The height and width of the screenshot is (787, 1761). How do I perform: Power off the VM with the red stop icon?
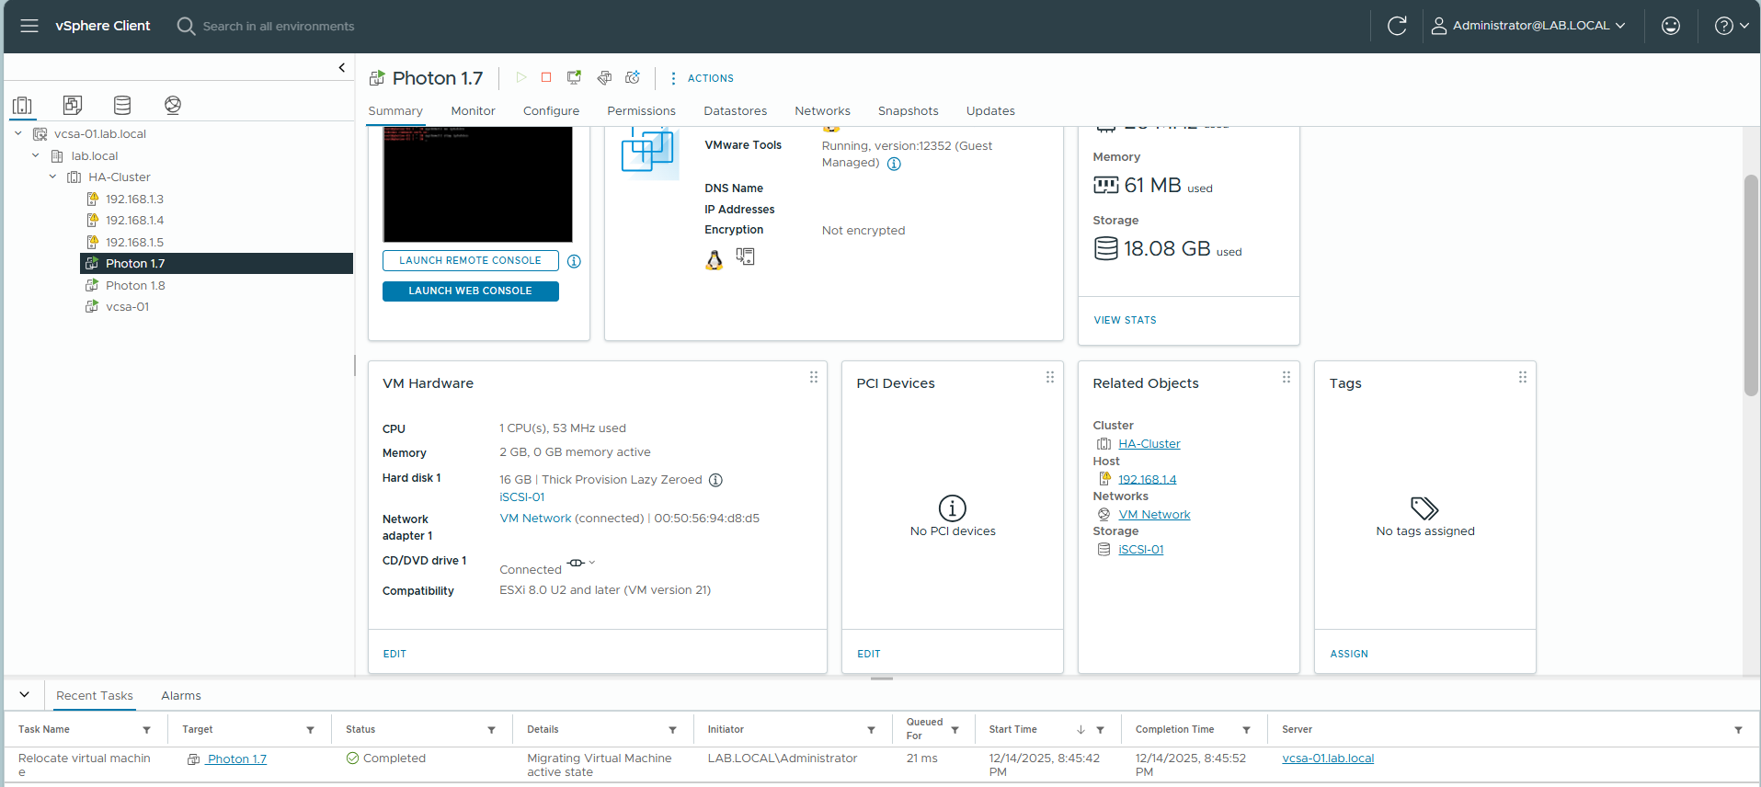click(546, 78)
